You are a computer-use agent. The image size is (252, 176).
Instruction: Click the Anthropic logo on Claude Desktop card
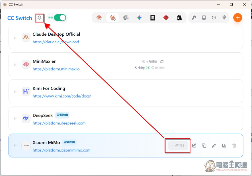click(x=26, y=37)
